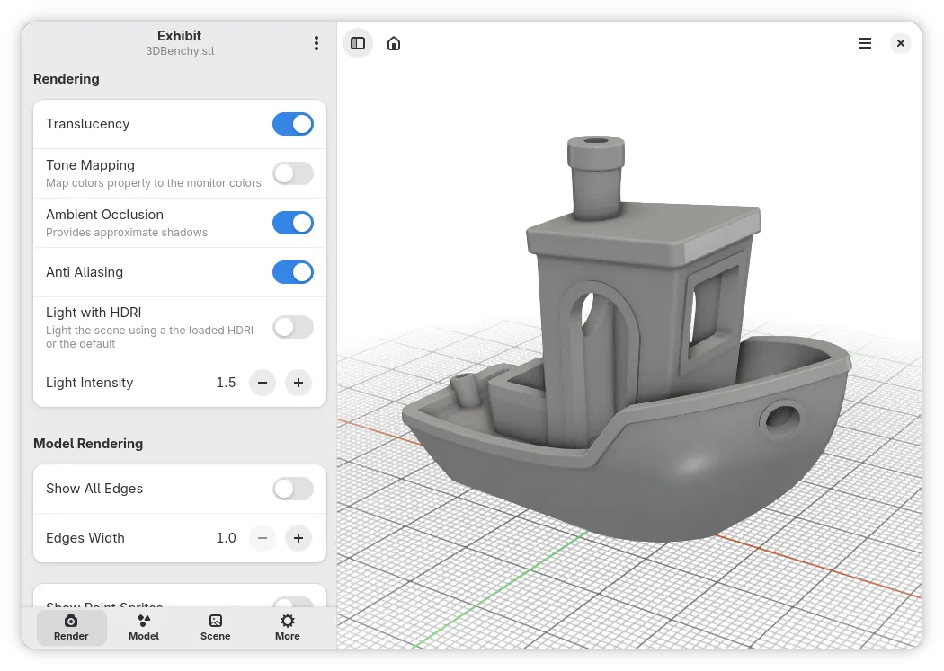Decrease Light Intensity with minus button
The image size is (944, 671).
[263, 383]
